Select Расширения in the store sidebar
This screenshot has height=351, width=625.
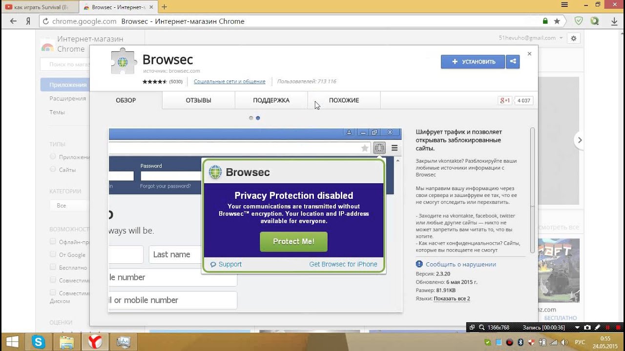point(67,98)
